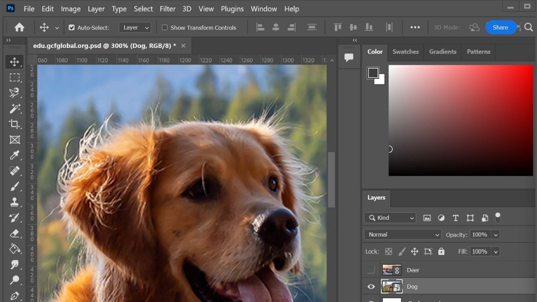Toggle lock all on layer
Image resolution: width=537 pixels, height=302 pixels.
pyautogui.click(x=441, y=251)
